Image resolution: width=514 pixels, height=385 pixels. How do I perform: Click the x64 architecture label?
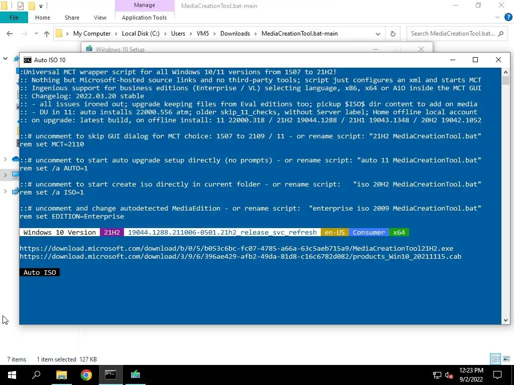[399, 232]
